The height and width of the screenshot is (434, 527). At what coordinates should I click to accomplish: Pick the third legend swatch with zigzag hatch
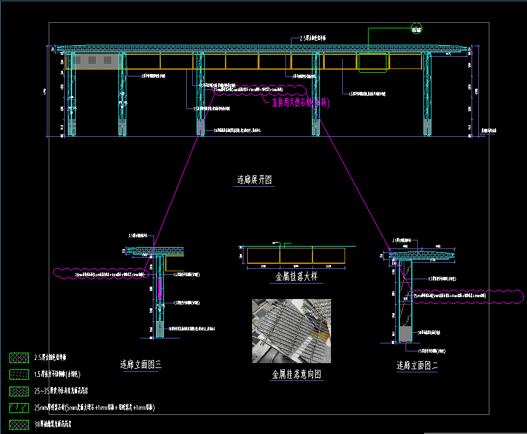19,391
